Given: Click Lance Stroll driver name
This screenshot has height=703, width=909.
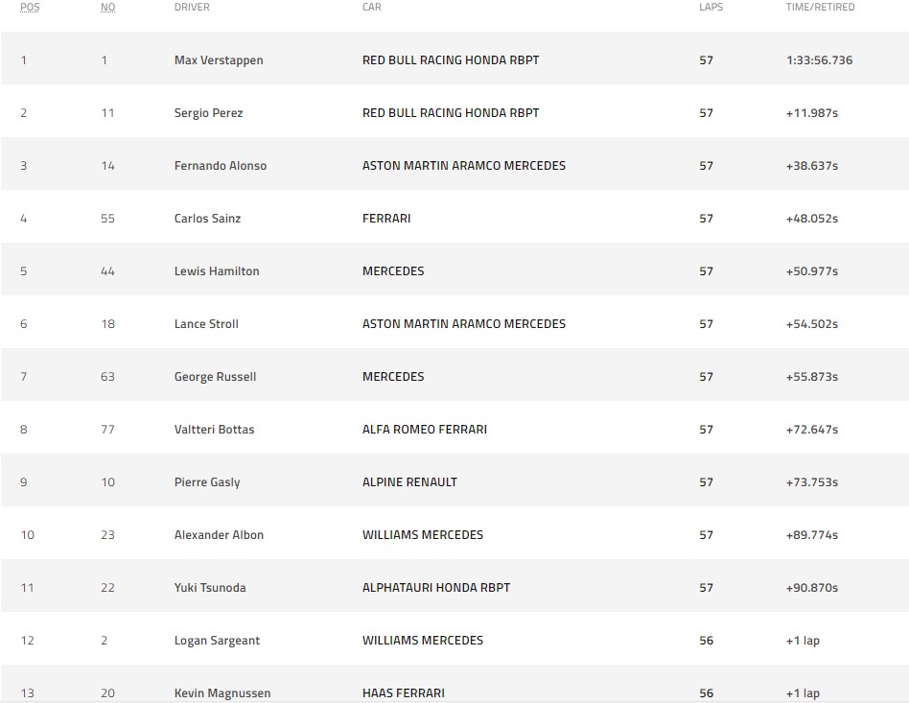Looking at the screenshot, I should (x=206, y=324).
